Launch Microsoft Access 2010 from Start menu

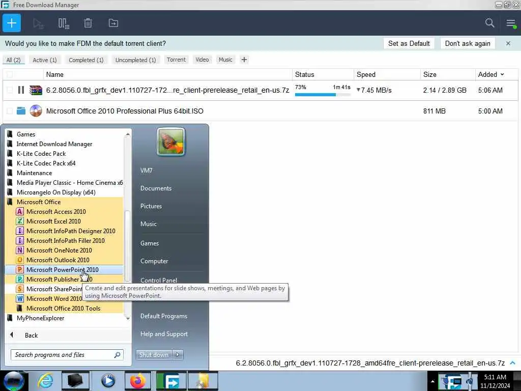click(56, 211)
